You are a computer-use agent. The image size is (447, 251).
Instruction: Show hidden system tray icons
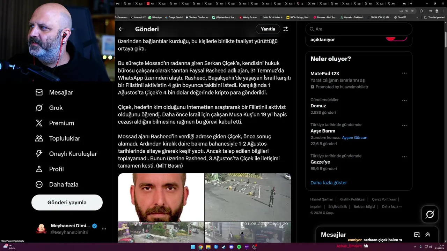pos(415,247)
